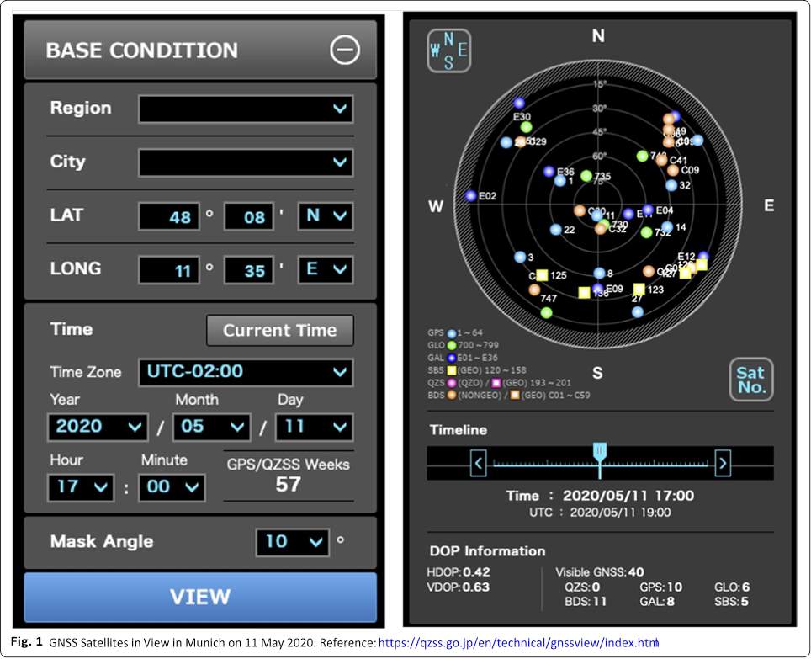
Task: Open the City dropdown
Action: click(x=246, y=162)
